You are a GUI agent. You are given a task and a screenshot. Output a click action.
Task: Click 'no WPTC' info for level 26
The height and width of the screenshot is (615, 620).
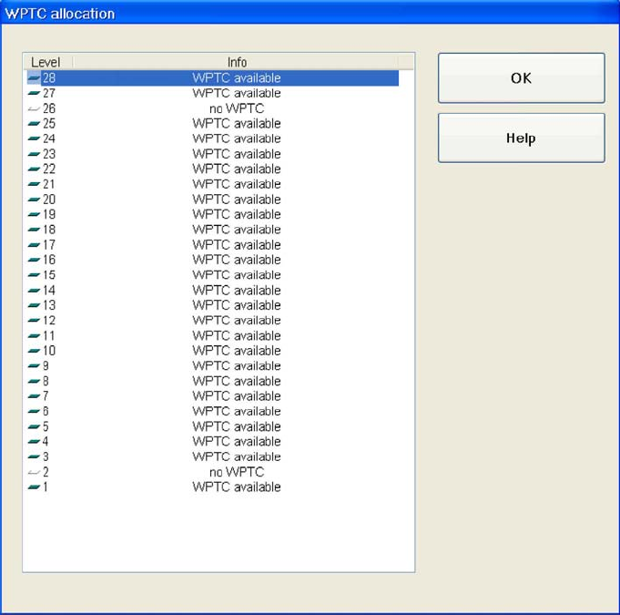237,108
